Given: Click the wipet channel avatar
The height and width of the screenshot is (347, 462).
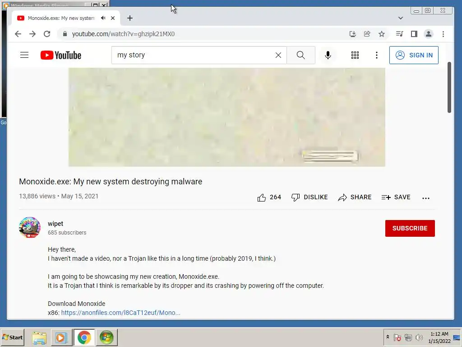Looking at the screenshot, I should (x=29, y=228).
